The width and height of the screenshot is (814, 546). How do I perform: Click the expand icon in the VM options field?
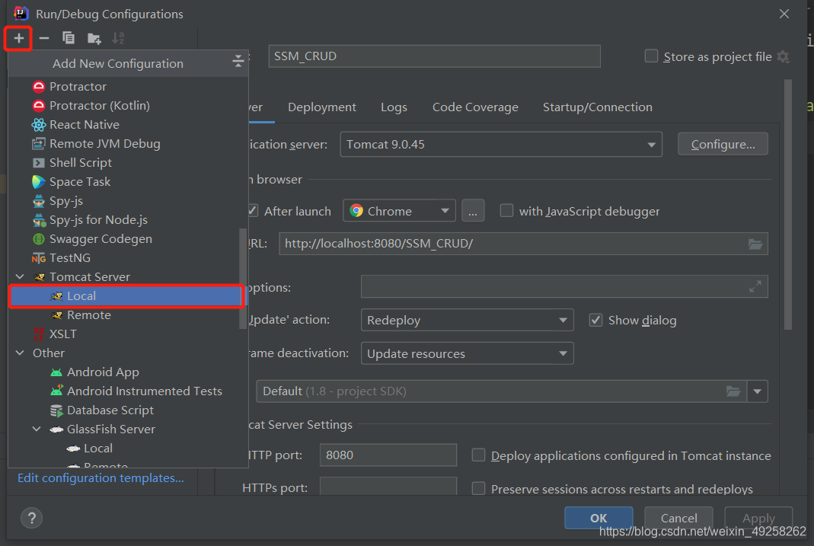[755, 286]
